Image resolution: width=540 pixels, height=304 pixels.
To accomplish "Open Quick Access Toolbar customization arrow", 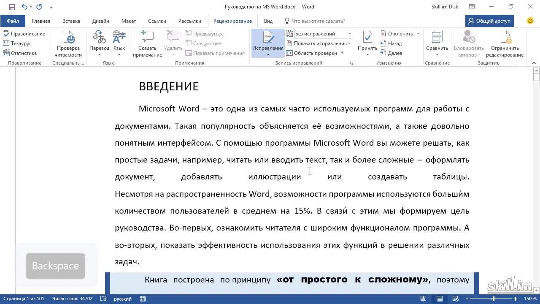I will tap(51, 7).
